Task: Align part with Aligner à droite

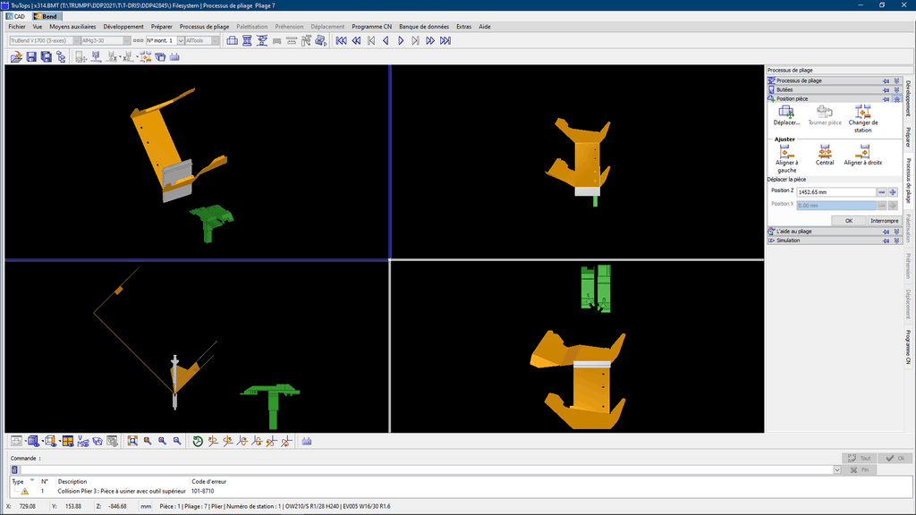Action: [x=863, y=156]
